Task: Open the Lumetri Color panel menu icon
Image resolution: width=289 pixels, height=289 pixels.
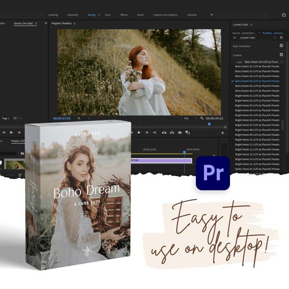Action: (x=252, y=24)
